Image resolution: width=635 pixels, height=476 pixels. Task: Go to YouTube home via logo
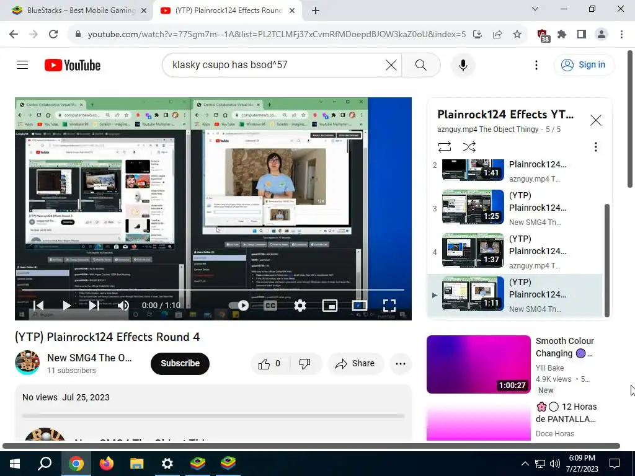73,65
